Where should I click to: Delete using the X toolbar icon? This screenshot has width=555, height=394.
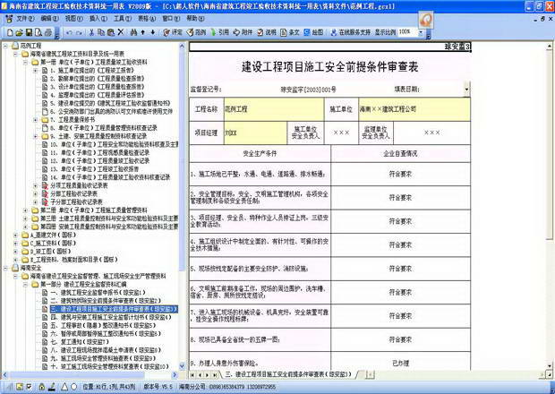(x=121, y=32)
